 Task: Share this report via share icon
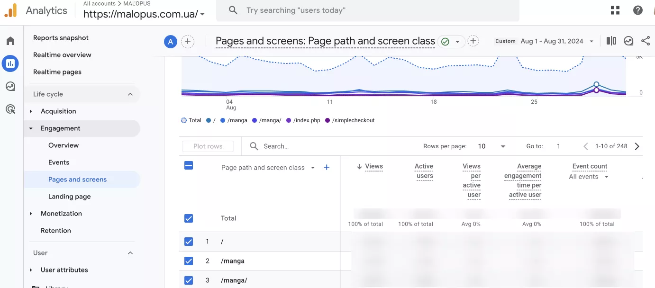646,41
